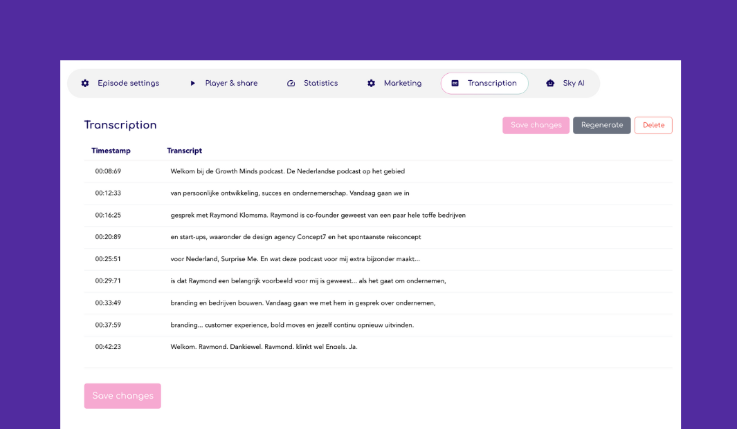Select timestamp 00:29:71
This screenshot has width=737, height=429.
pyautogui.click(x=108, y=280)
